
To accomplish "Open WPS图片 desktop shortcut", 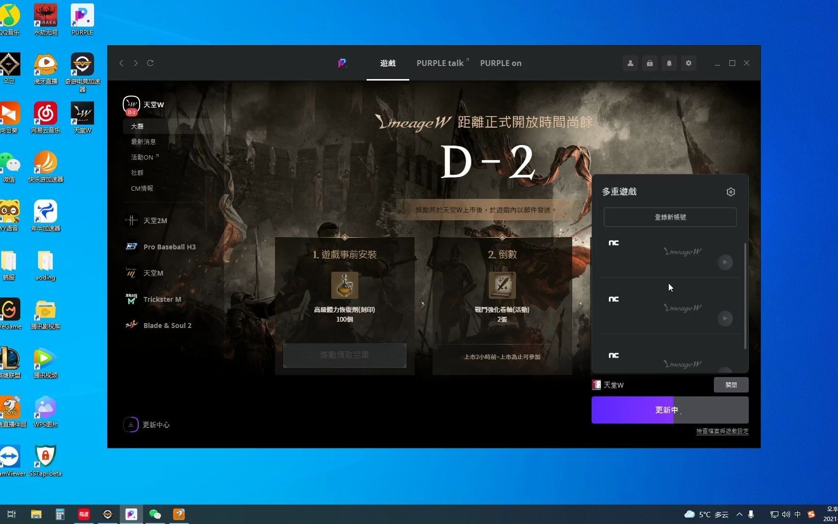I will (46, 412).
